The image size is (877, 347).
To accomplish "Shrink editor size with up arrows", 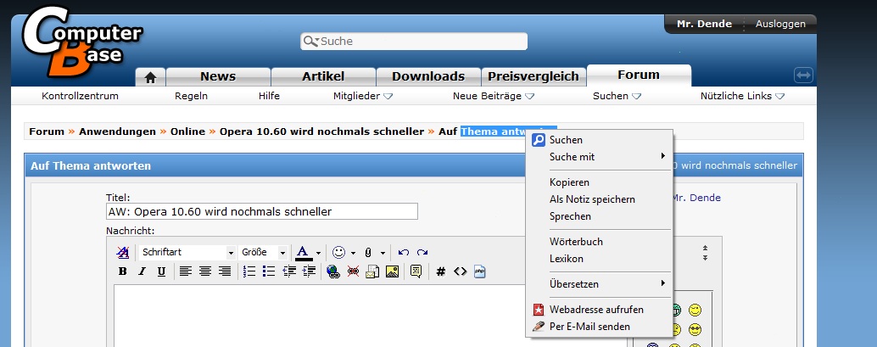I will coord(706,248).
